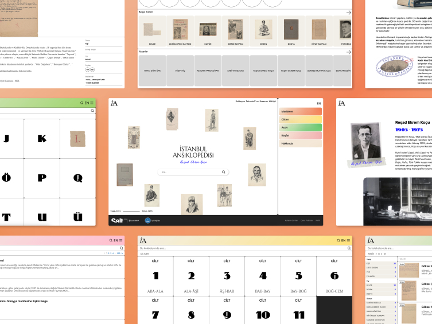432x324 pixels.
Task: Select the green Arşiv menu item
Action: click(x=300, y=127)
